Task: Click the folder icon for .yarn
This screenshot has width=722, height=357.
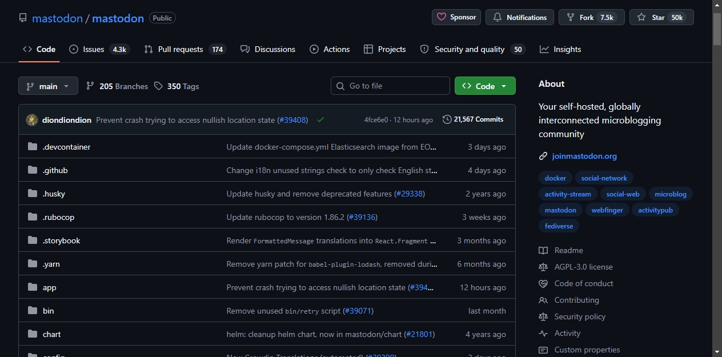Action: pos(33,264)
